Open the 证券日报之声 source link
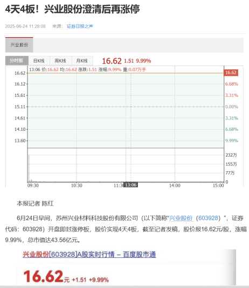The image size is (249, 288). point(80,26)
